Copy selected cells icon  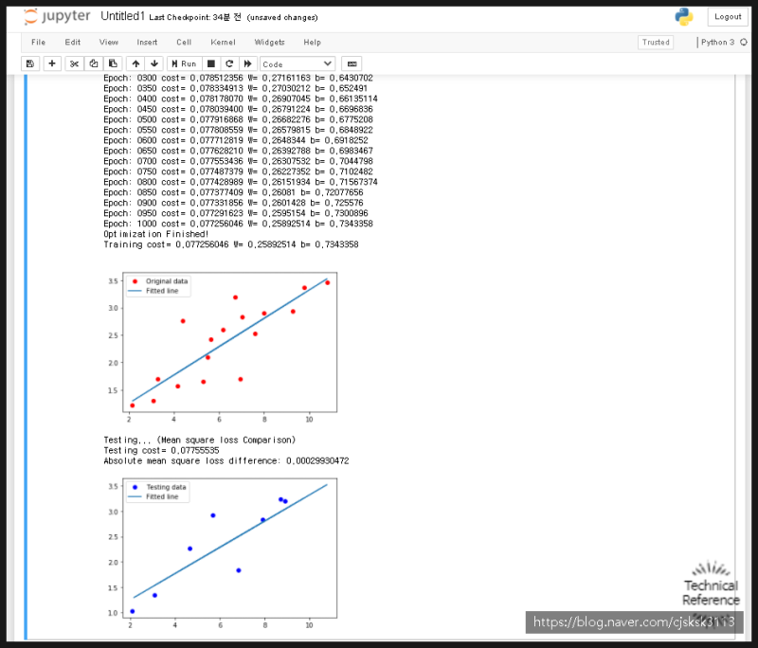click(x=93, y=63)
